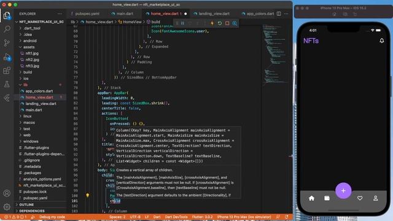Click the yellow lightbulb quick fix
The image size is (393, 221).
pyautogui.click(x=87, y=195)
